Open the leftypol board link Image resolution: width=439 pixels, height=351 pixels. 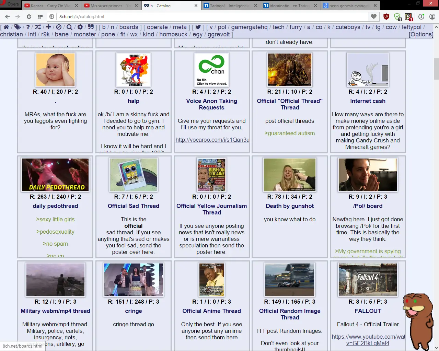[412, 27]
